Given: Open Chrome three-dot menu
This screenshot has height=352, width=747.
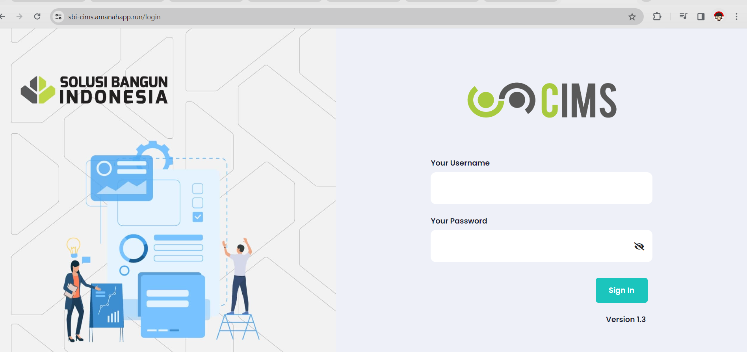Looking at the screenshot, I should (736, 17).
